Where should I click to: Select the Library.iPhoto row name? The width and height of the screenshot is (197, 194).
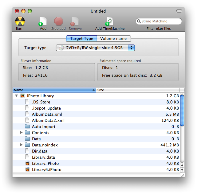45,163
